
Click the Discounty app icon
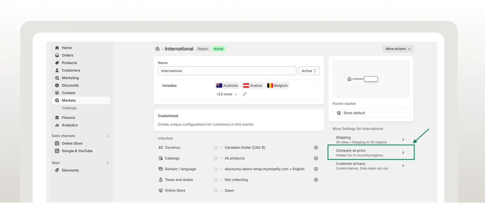57,170
